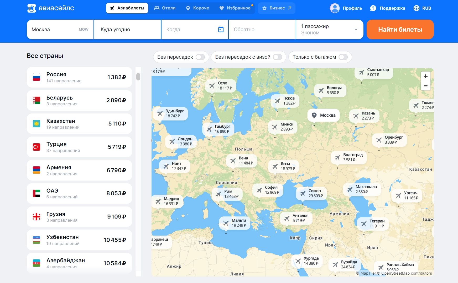Select the Махачкала 2 580₽ map marker
The height and width of the screenshot is (283, 458).
pyautogui.click(x=362, y=189)
